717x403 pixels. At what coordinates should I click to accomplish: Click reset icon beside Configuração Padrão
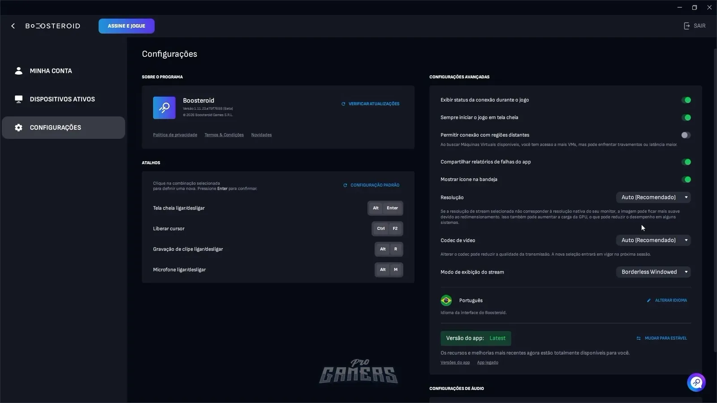(345, 185)
